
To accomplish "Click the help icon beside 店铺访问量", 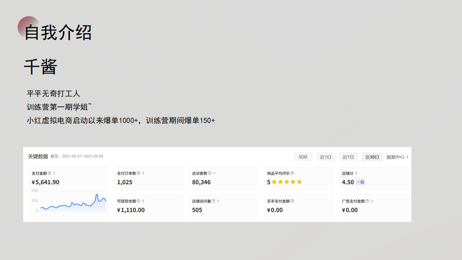I will pyautogui.click(x=213, y=201).
